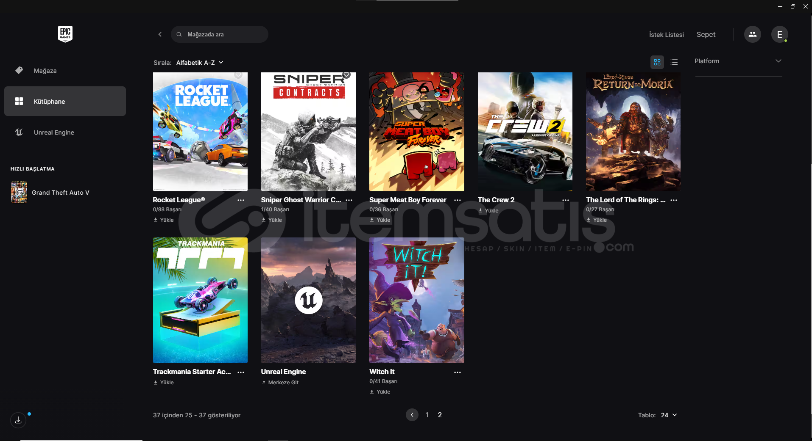Screen dimensions: 812x441
Task: Install Trackmania Starter Access via Yükle
Action: (164, 382)
